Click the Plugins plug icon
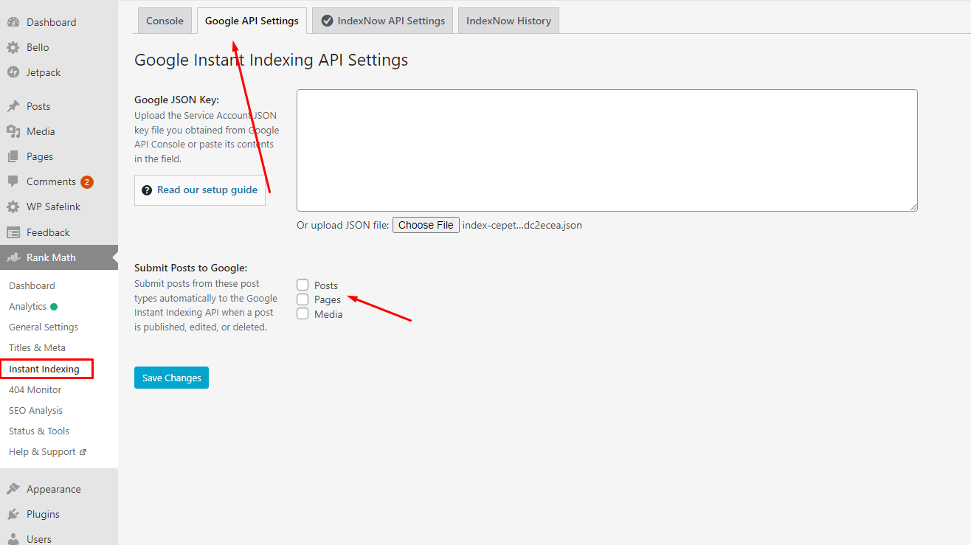 pyautogui.click(x=13, y=514)
